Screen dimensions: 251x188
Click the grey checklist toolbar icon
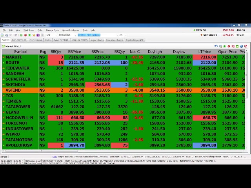(42, 35)
